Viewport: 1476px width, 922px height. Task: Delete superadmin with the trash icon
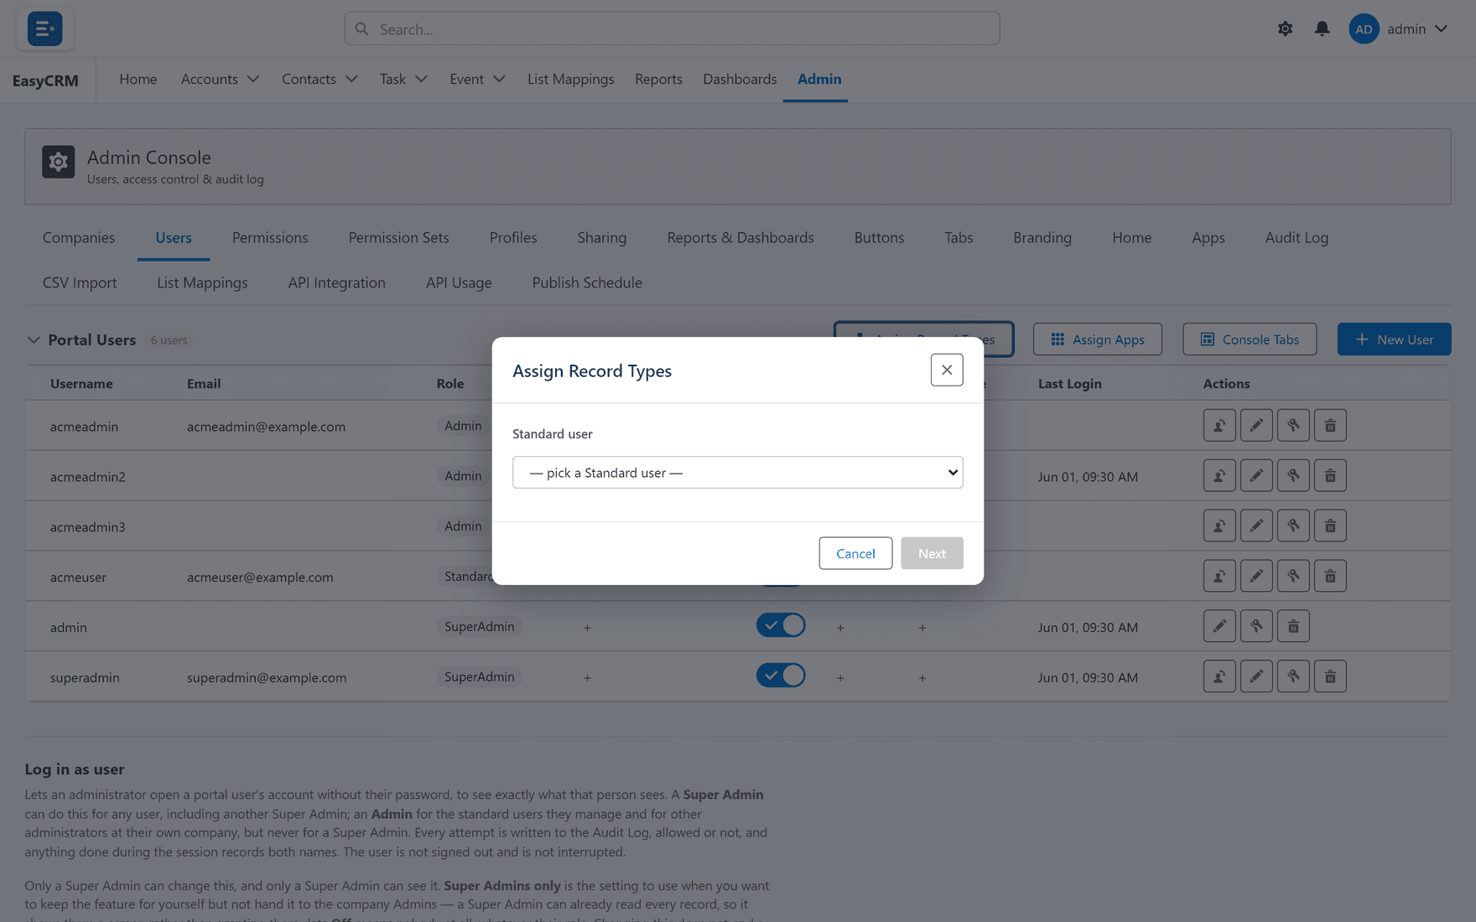click(1330, 677)
